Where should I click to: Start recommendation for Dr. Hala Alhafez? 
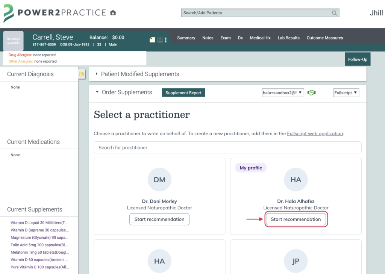tap(296, 219)
